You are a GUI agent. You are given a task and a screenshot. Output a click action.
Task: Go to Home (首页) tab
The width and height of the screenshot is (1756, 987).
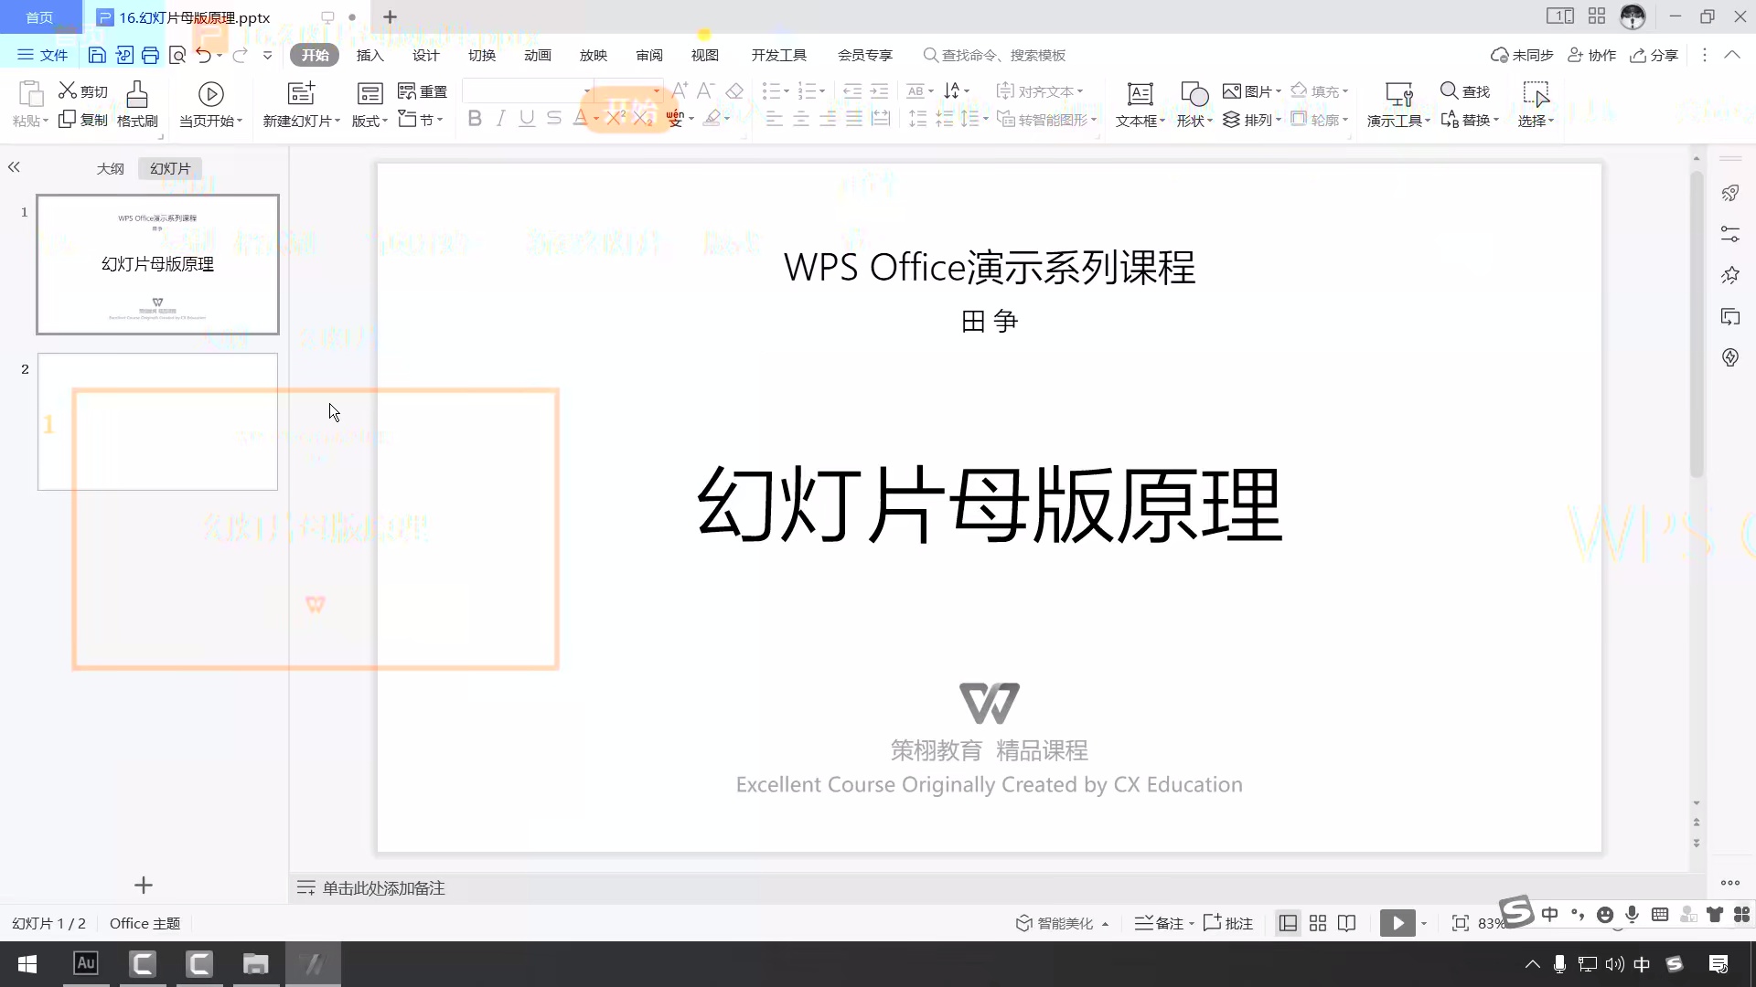[39, 16]
